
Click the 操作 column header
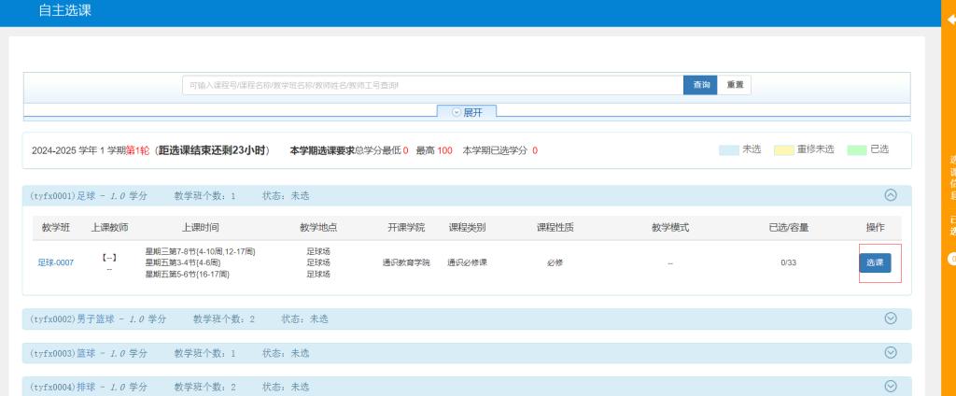[876, 228]
